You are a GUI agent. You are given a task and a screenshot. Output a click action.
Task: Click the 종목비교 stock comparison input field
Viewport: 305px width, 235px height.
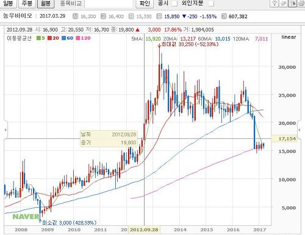[109, 4]
